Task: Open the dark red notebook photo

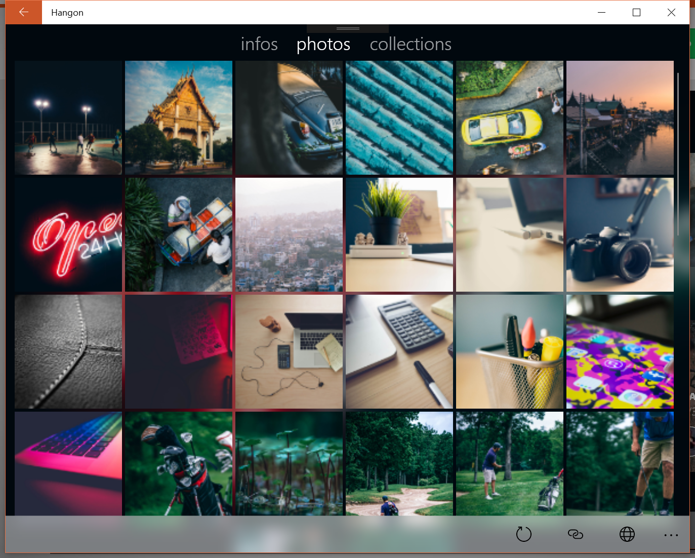Action: point(179,351)
